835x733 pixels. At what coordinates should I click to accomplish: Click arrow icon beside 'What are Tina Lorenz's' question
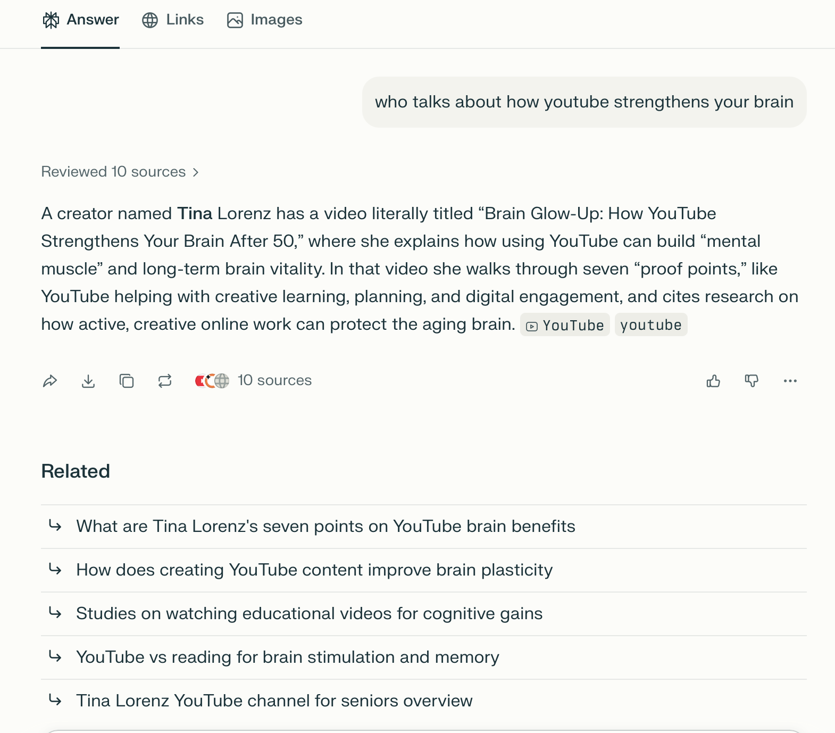pyautogui.click(x=55, y=526)
